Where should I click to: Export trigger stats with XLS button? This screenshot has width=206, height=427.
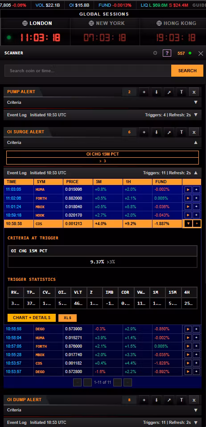coord(67,318)
